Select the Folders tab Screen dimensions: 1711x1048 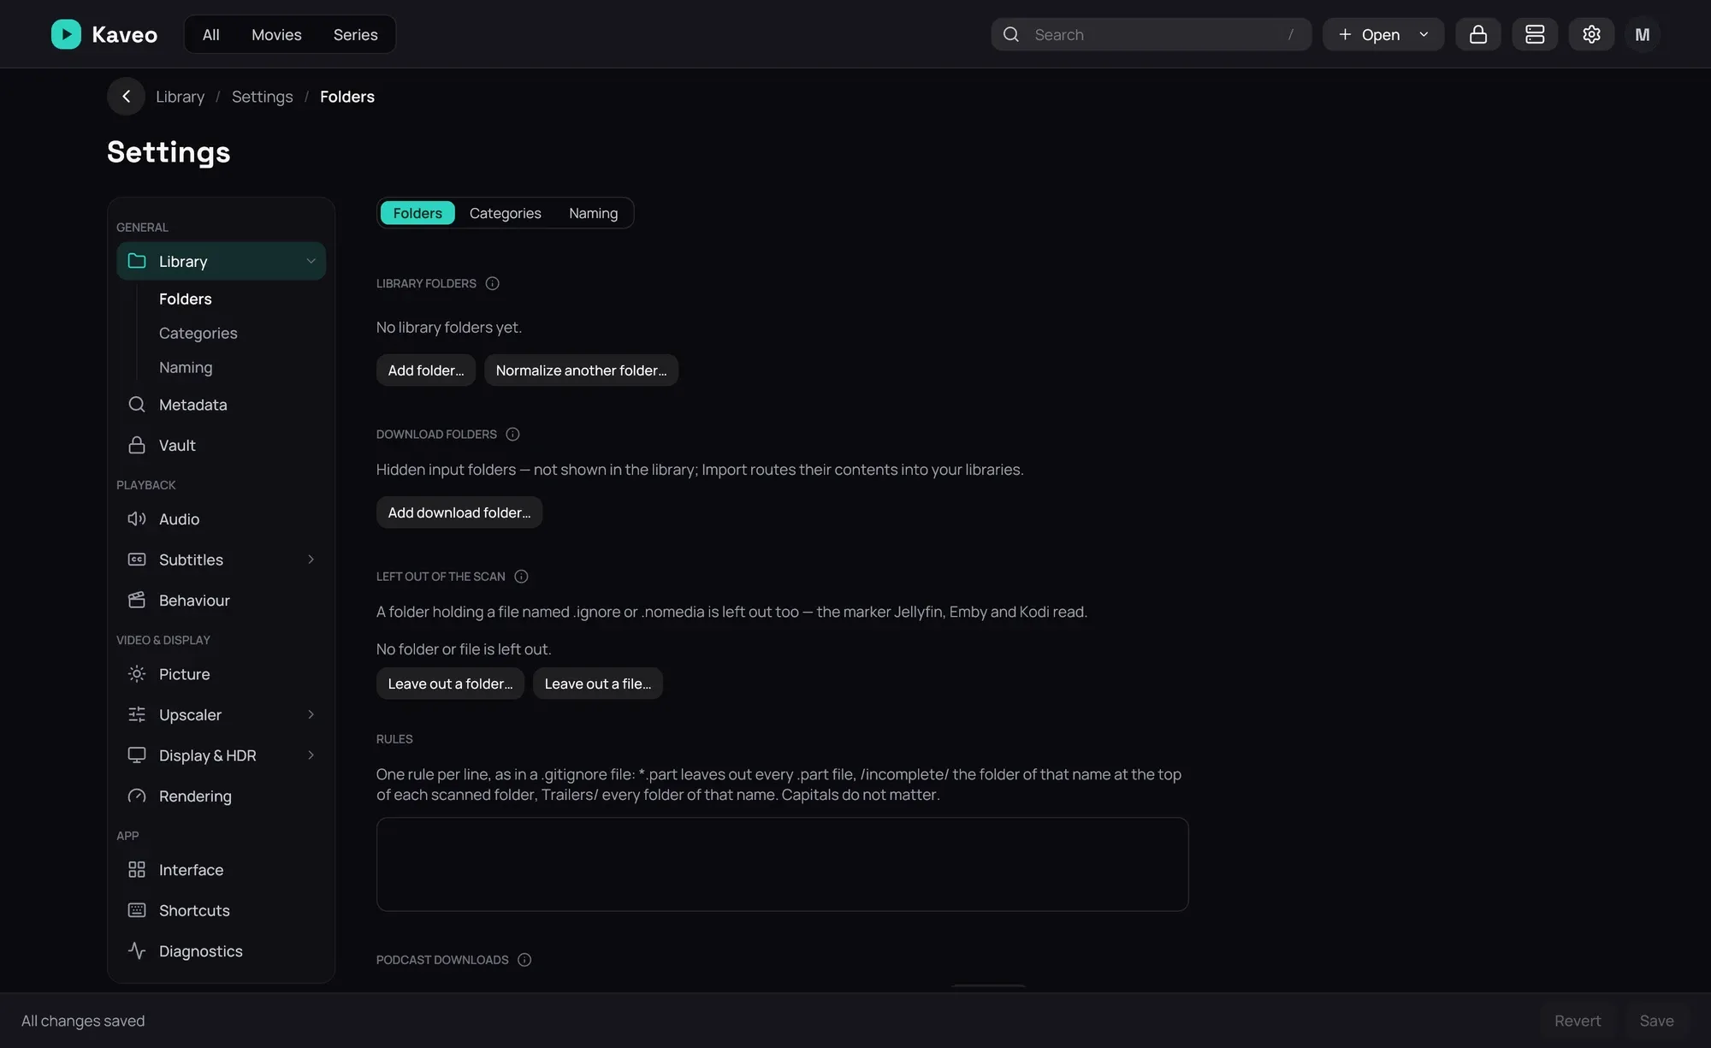click(x=417, y=213)
